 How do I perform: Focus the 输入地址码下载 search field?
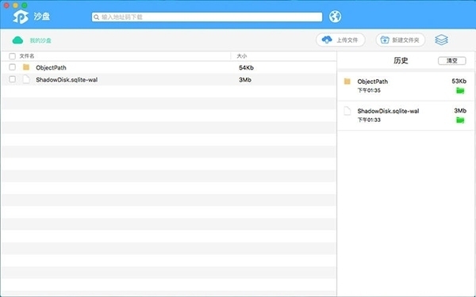click(207, 17)
